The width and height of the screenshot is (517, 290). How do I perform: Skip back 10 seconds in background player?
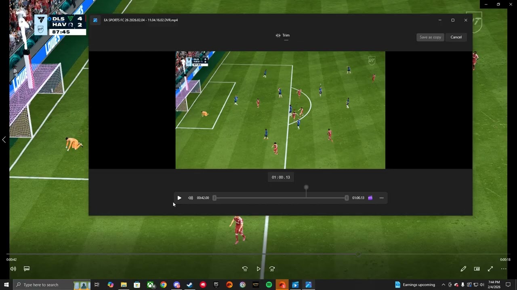pyautogui.click(x=245, y=269)
